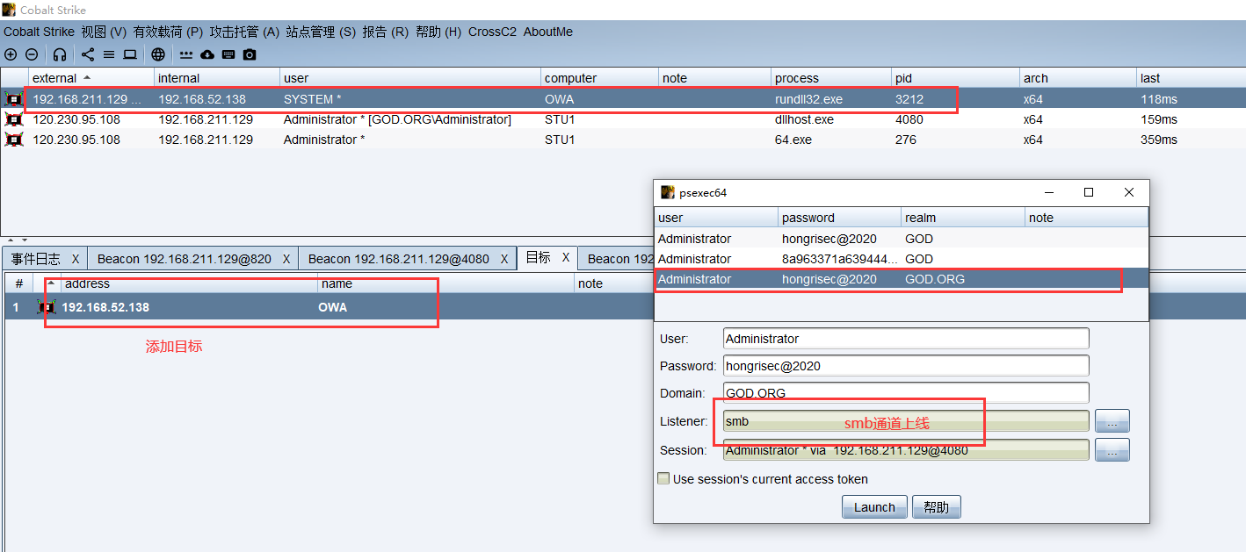This screenshot has width=1246, height=552.
Task: Open downloaded files cloud icon
Action: (x=207, y=54)
